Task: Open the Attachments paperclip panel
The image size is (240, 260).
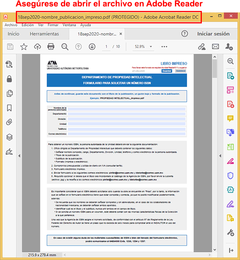Action: pyautogui.click(x=9, y=122)
